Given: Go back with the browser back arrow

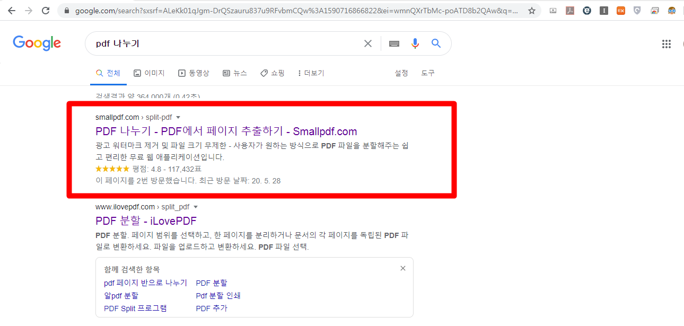Looking at the screenshot, I should (11, 11).
